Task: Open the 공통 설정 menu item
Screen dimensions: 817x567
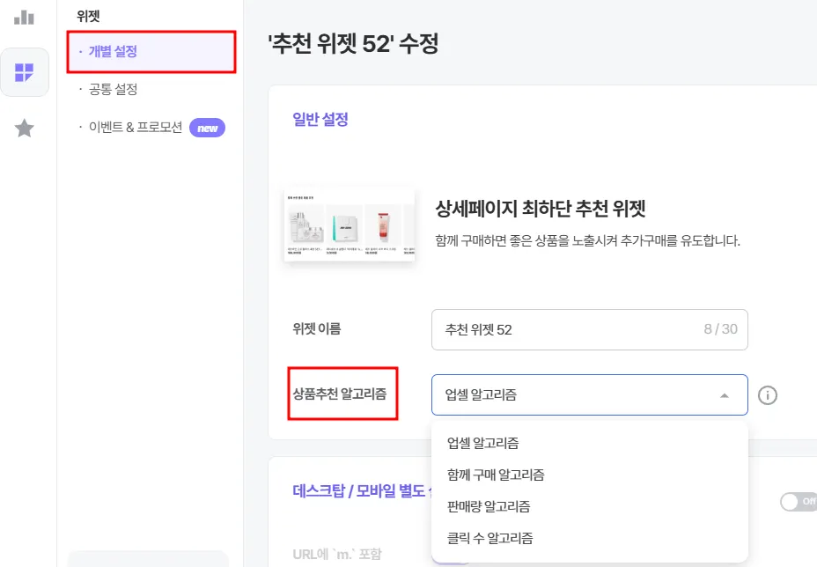Action: click(x=113, y=90)
